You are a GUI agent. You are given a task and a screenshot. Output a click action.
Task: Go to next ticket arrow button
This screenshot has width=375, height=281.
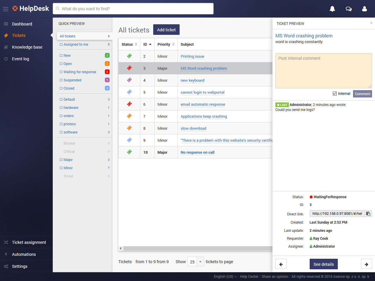tap(366, 264)
